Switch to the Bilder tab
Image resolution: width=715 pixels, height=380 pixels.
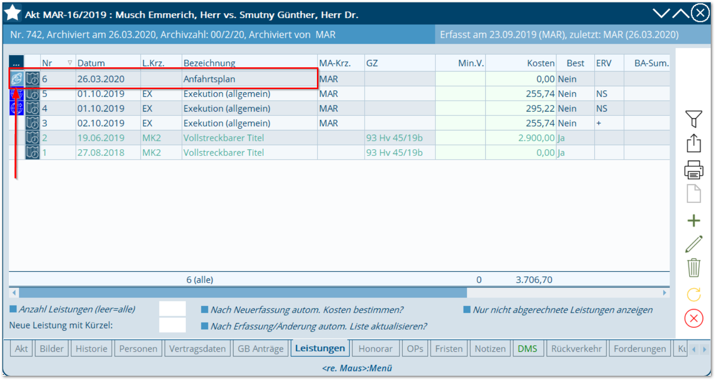pos(51,349)
